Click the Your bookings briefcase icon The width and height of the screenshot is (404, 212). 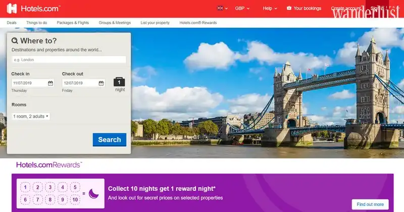[289, 8]
